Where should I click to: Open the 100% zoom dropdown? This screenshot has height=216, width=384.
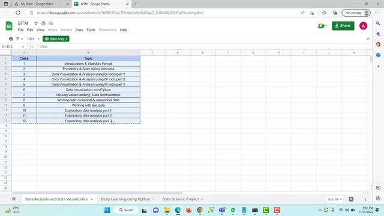33,38
